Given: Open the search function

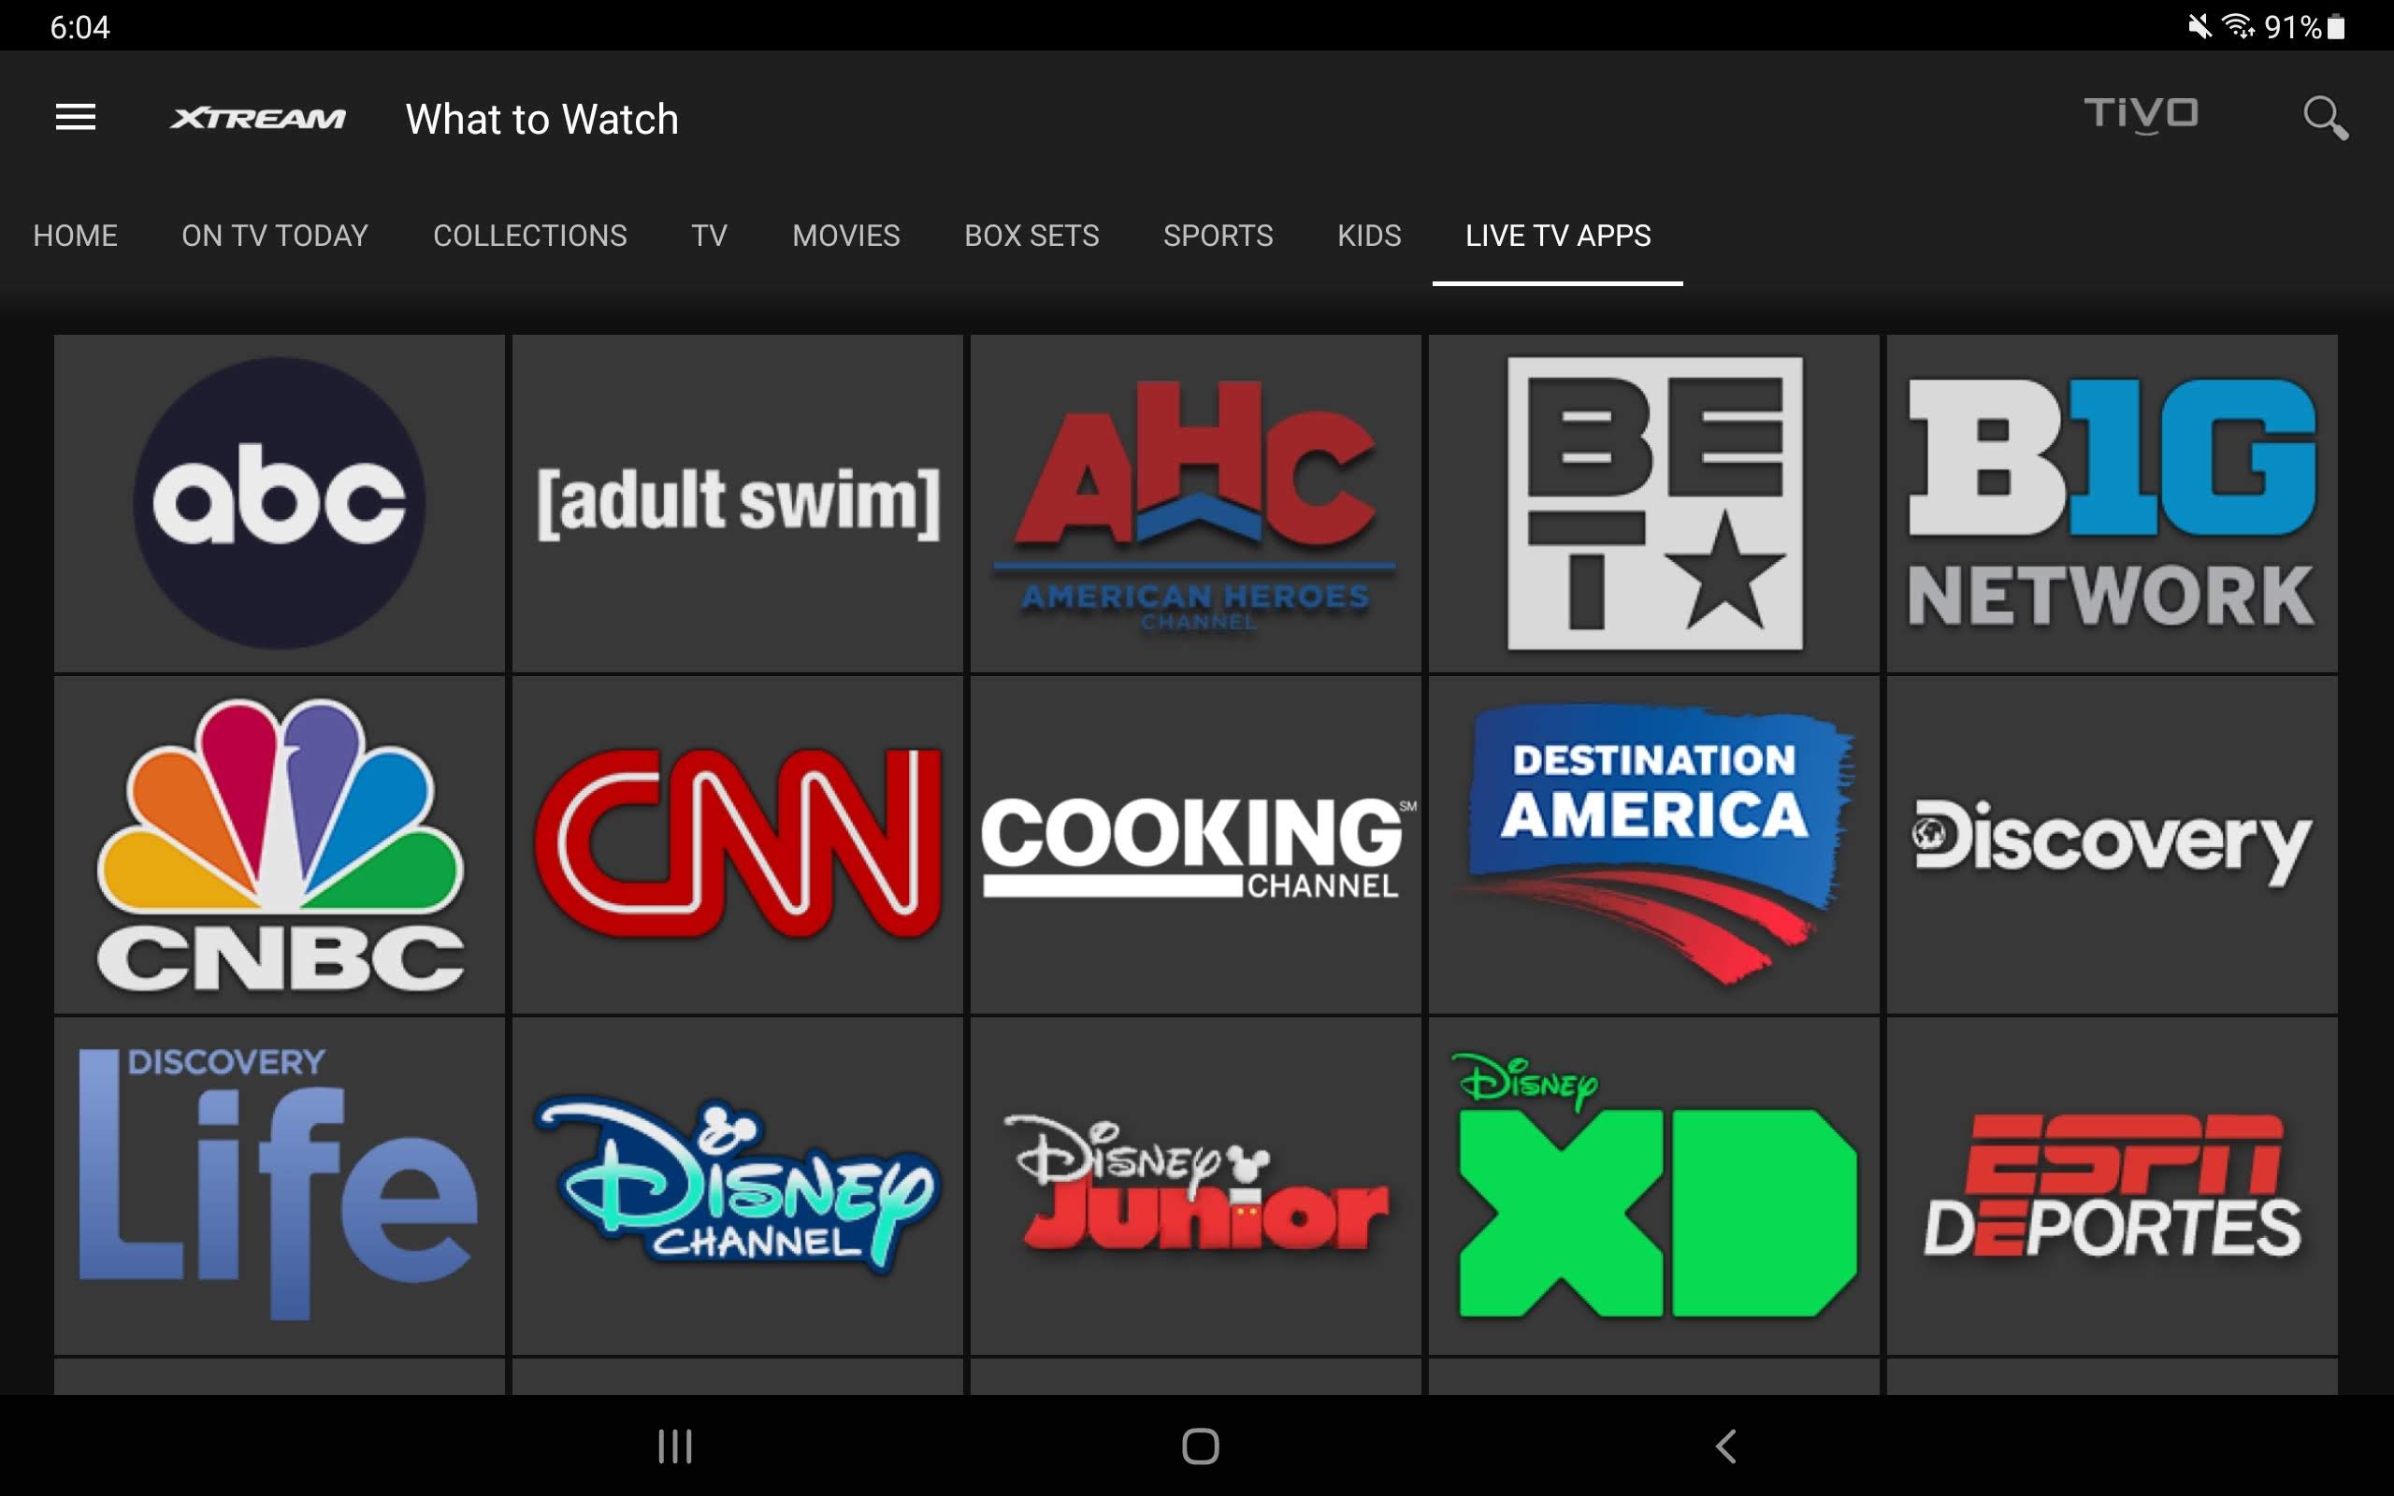Looking at the screenshot, I should point(2327,119).
